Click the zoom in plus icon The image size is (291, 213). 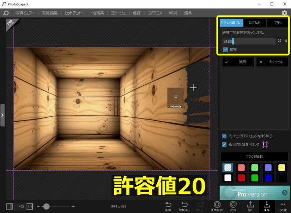click(x=73, y=206)
